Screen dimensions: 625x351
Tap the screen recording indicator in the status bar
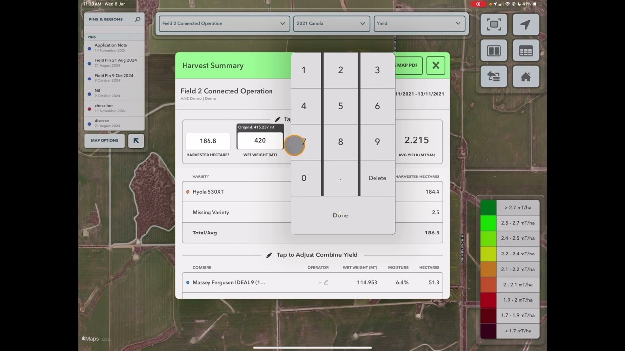[478, 4]
